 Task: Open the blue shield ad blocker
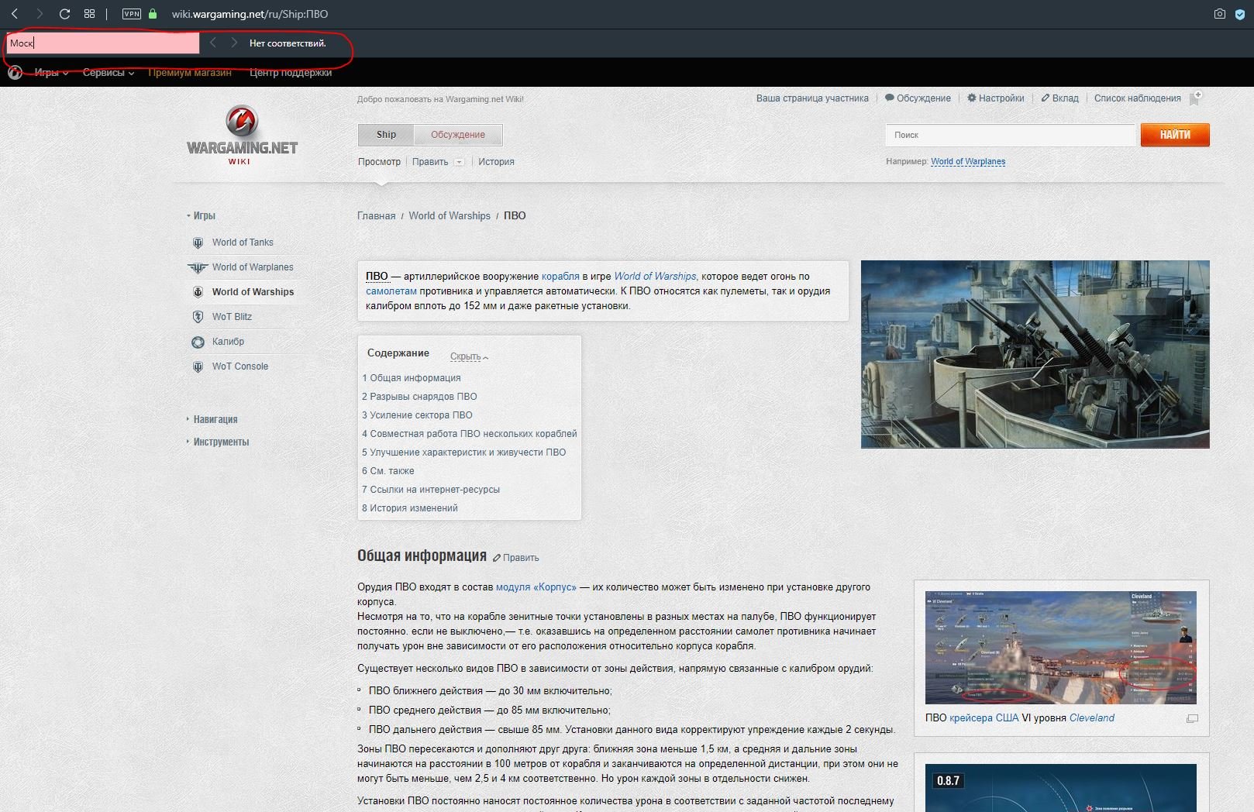(1240, 14)
